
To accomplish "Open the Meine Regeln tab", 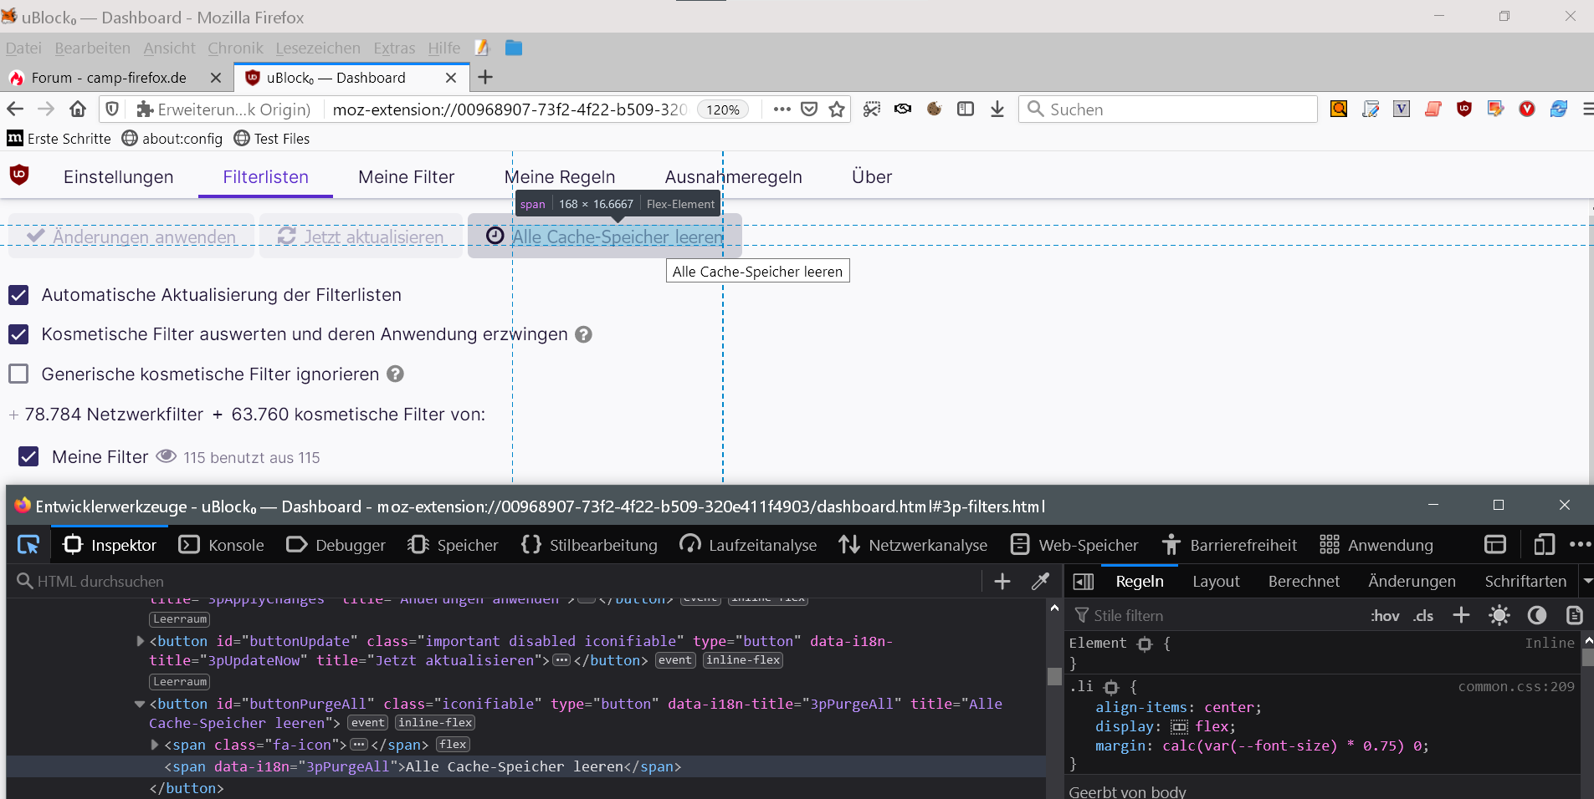I will click(x=559, y=177).
